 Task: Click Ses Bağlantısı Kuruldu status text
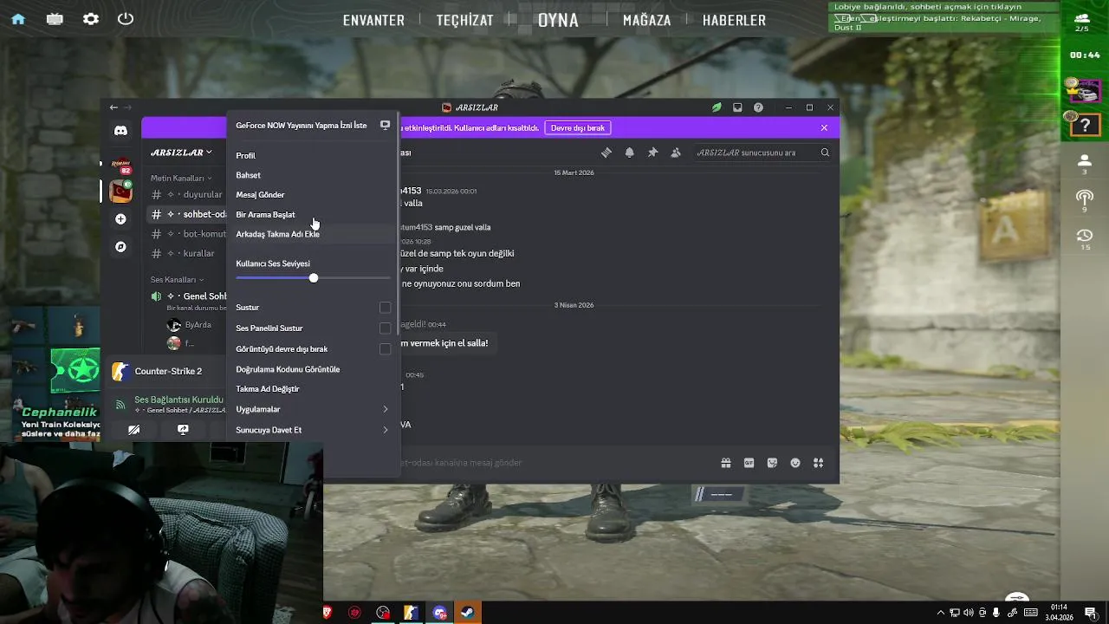pyautogui.click(x=178, y=400)
